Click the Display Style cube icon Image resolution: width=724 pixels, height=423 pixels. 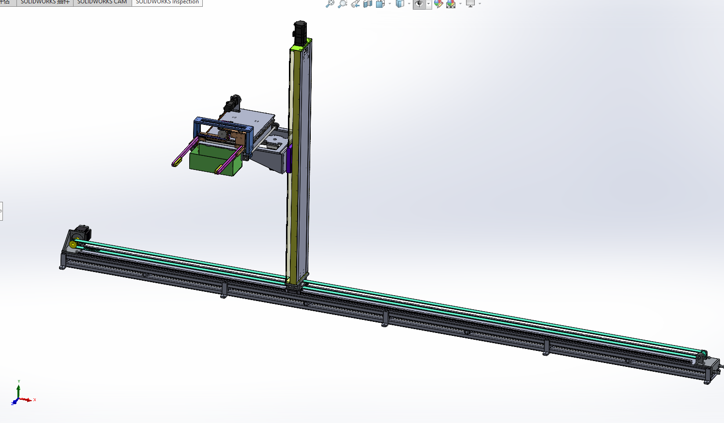pyautogui.click(x=400, y=4)
